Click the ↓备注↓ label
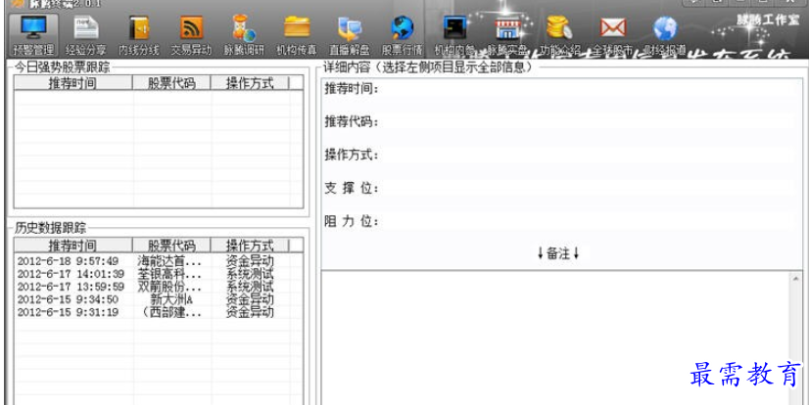The width and height of the screenshot is (809, 405). [x=558, y=253]
